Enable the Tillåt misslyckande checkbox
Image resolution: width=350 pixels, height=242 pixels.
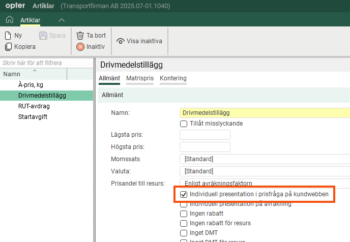tap(184, 124)
